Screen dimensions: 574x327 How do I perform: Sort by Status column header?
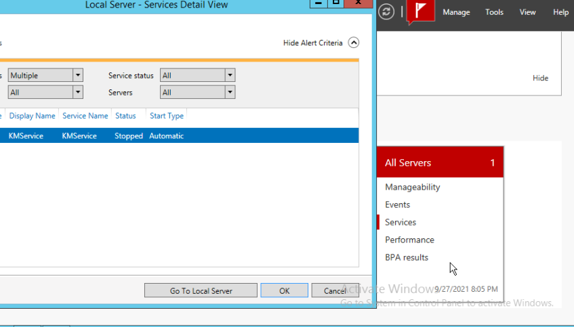(x=125, y=116)
